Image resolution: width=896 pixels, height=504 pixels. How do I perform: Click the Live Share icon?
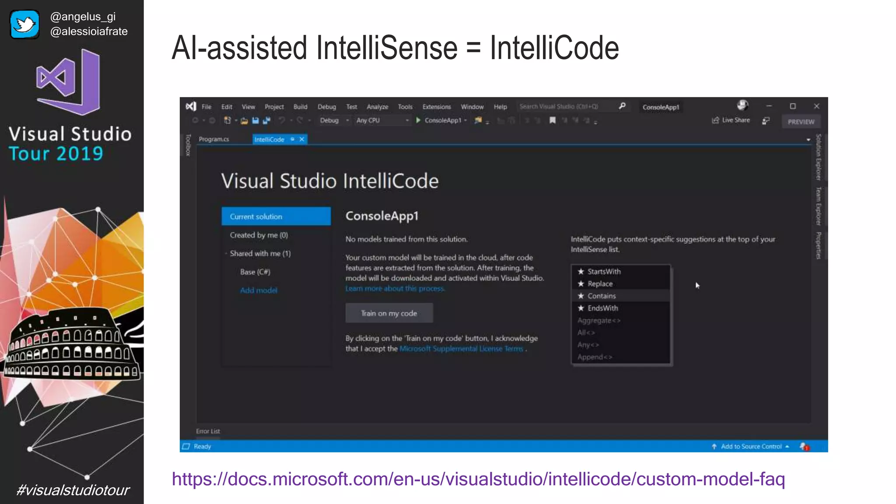(715, 120)
